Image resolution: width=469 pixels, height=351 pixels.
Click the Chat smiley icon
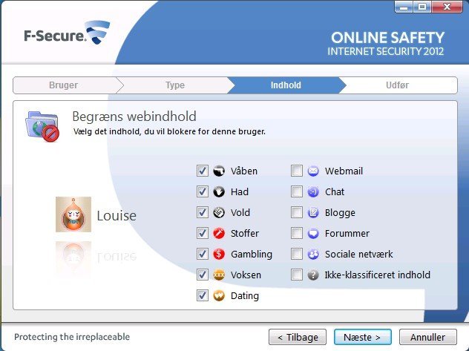313,191
